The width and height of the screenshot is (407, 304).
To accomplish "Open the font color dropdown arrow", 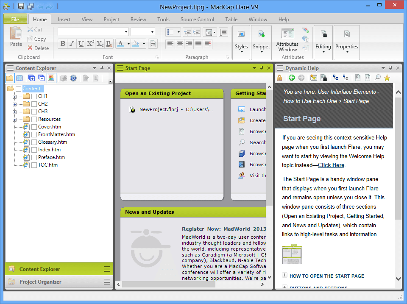I will tap(128, 44).
